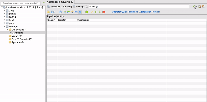Select the System (0) folder
The width and height of the screenshot is (207, 102).
tap(18, 42)
